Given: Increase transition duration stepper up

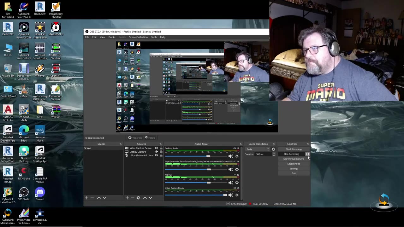Looking at the screenshot, I should [274, 153].
